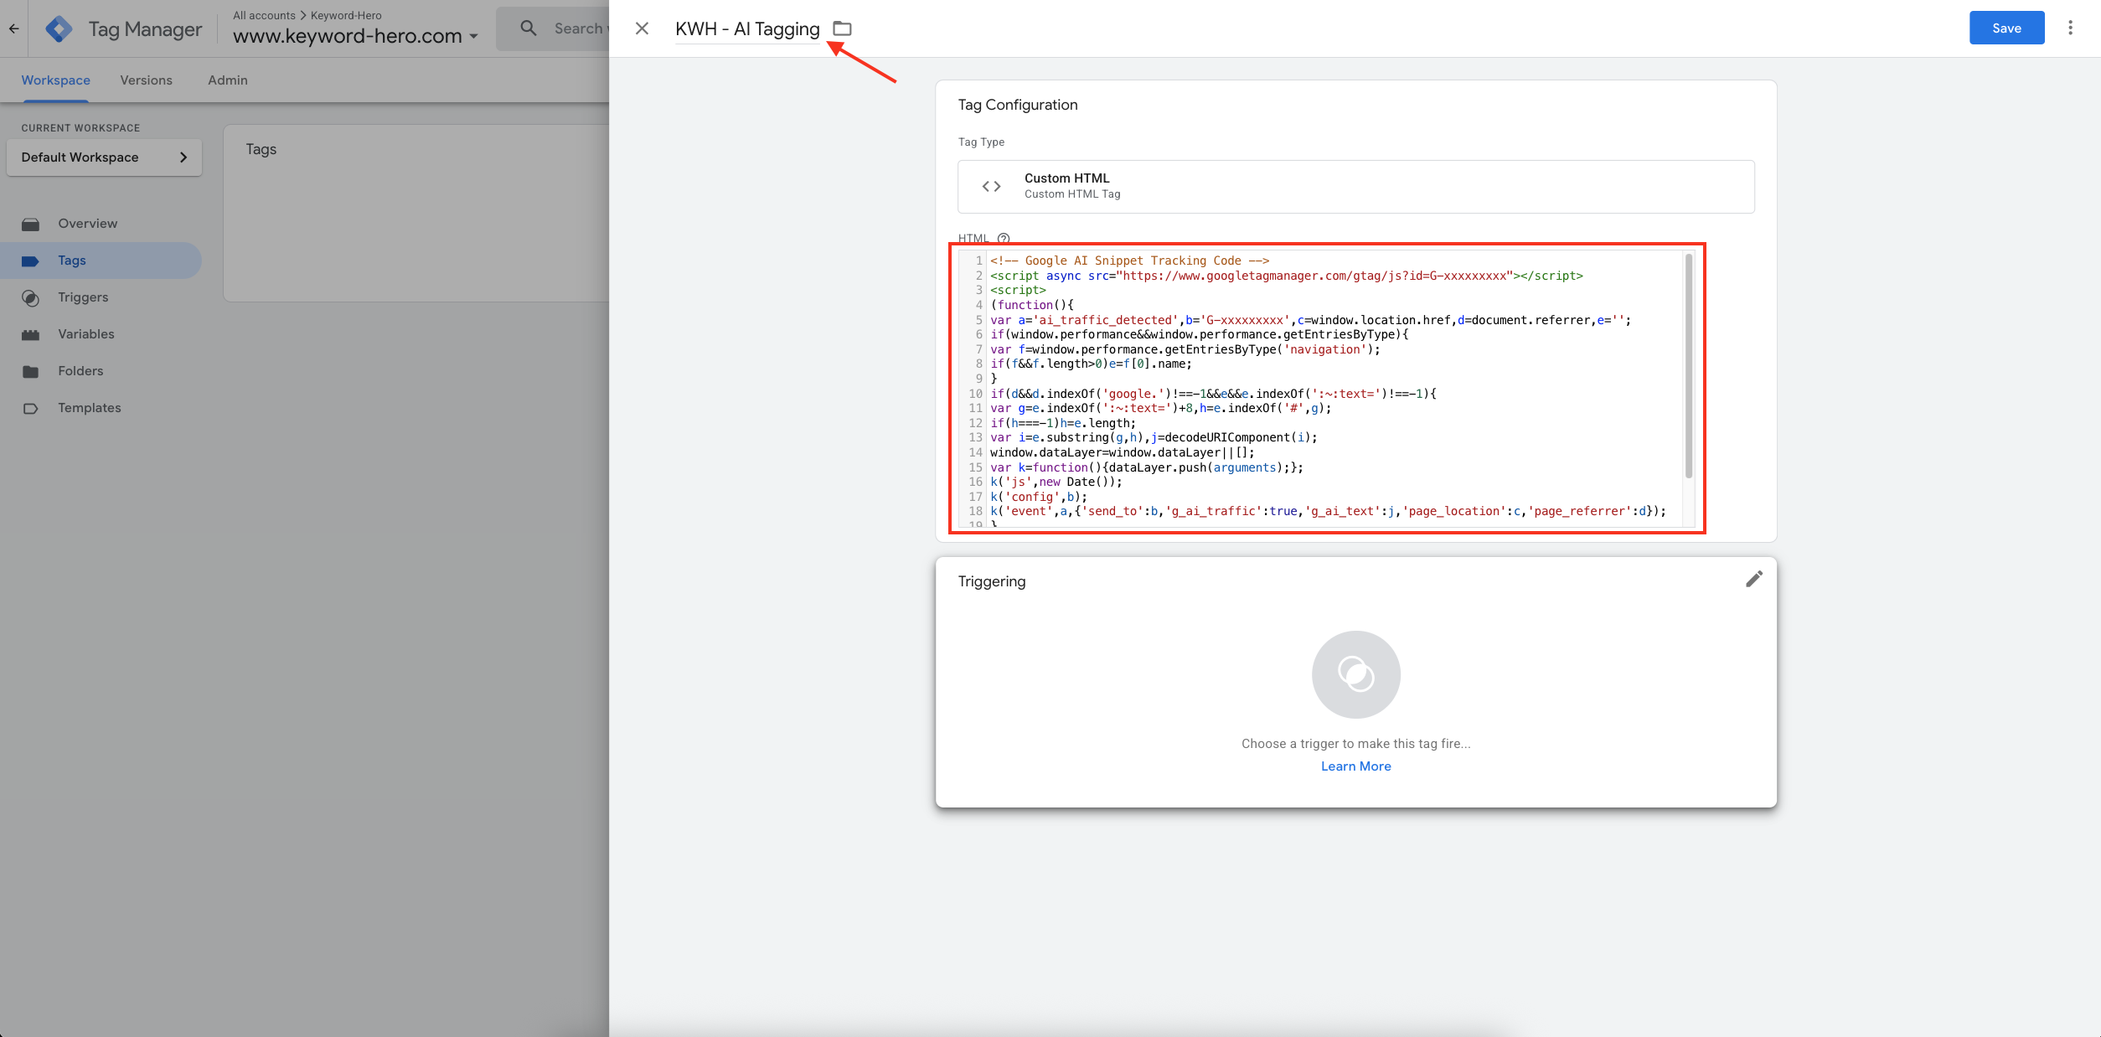Click code line 2 with gtag script src
The width and height of the screenshot is (2101, 1037).
(x=1286, y=276)
